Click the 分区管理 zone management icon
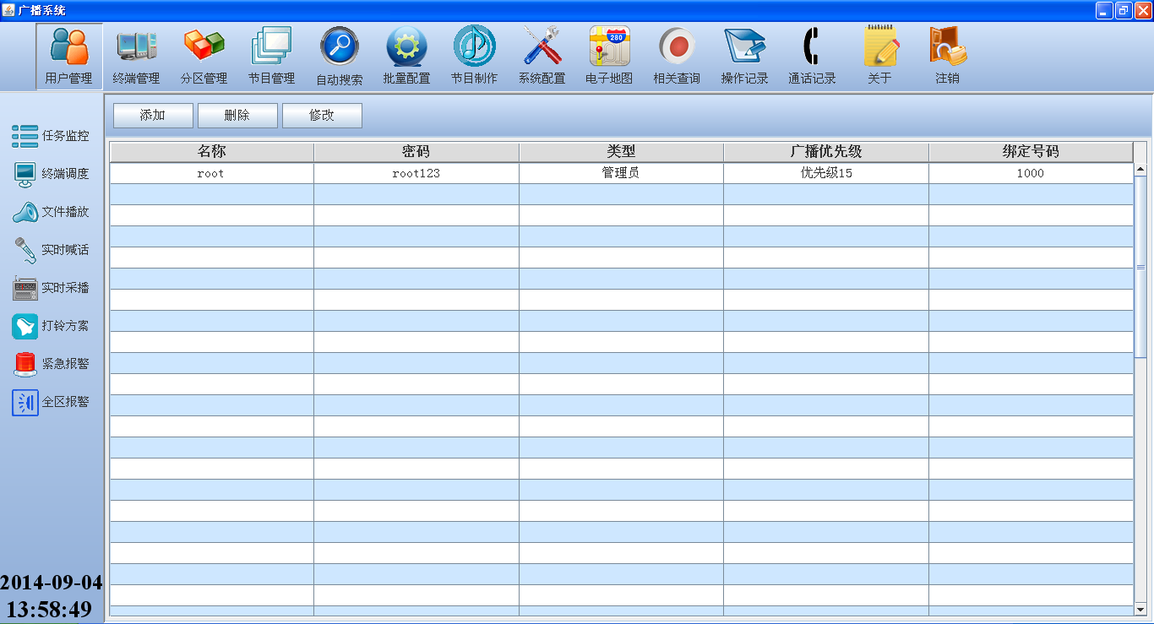1154x624 pixels. point(204,56)
